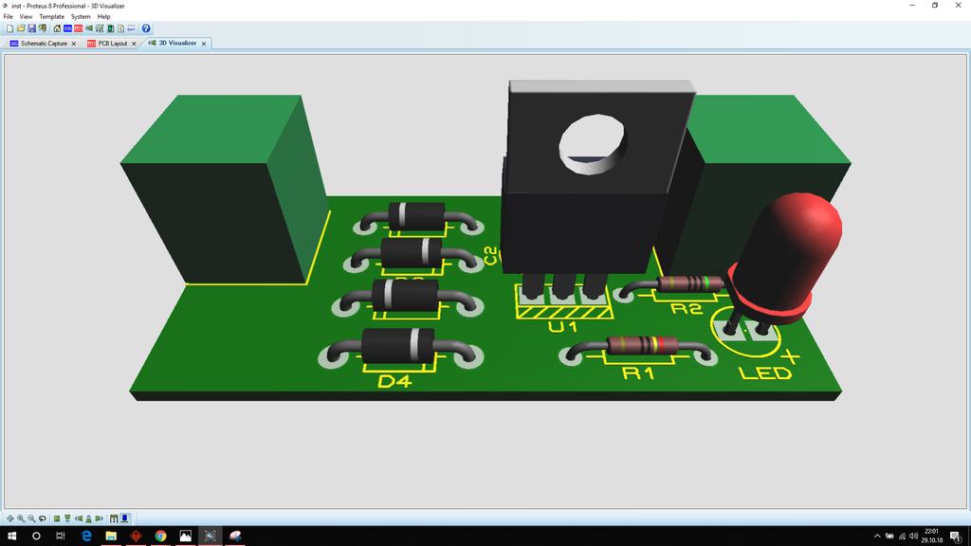
Task: Click the volume speaker tray icon
Action: point(913,537)
